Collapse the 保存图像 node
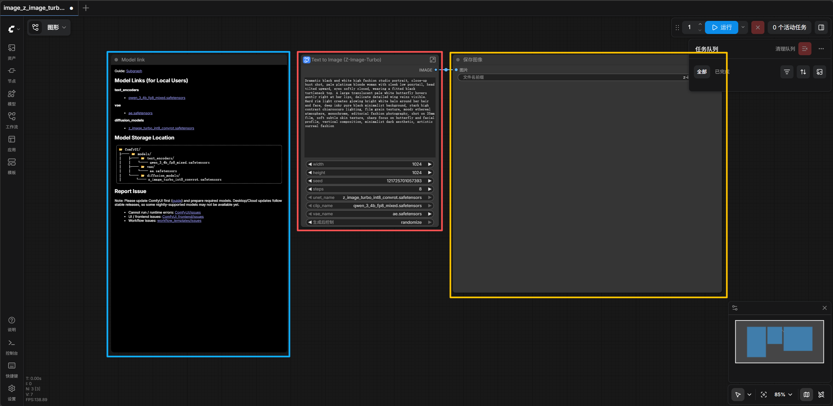 (x=458, y=60)
